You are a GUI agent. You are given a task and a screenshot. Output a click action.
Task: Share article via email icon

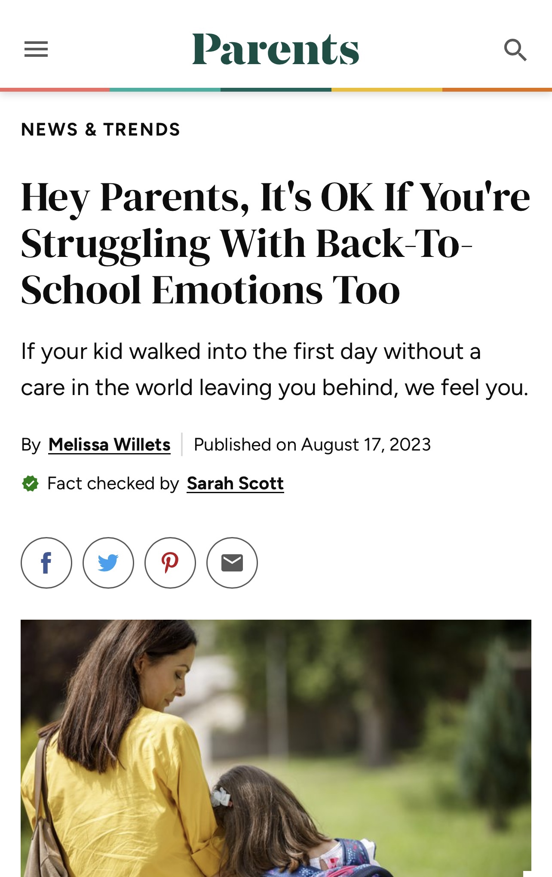[x=232, y=562]
